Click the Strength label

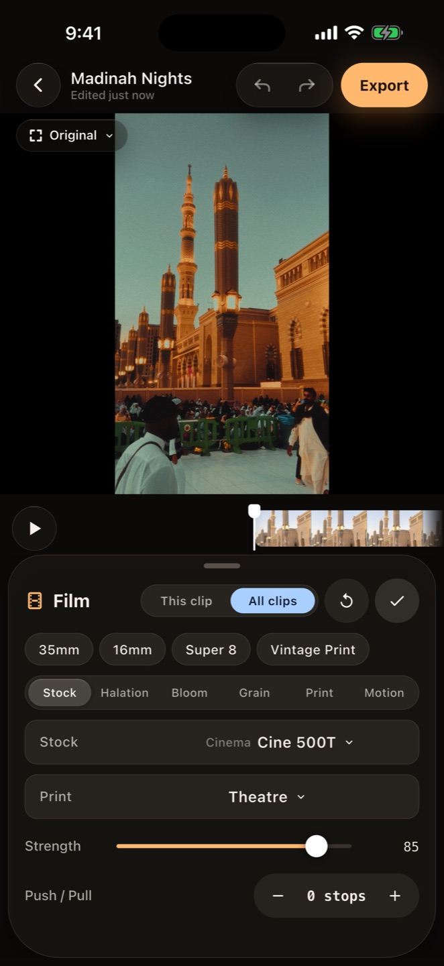pos(52,846)
